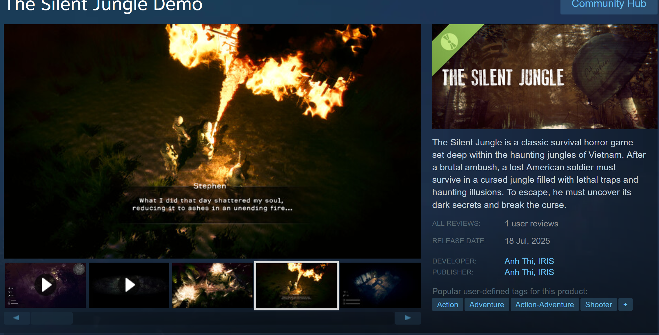Click the thumbnail strip scrollbar handle

(52, 318)
